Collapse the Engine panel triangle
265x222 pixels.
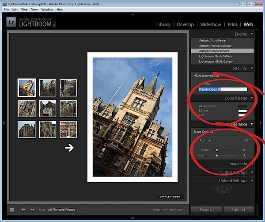(x=252, y=34)
